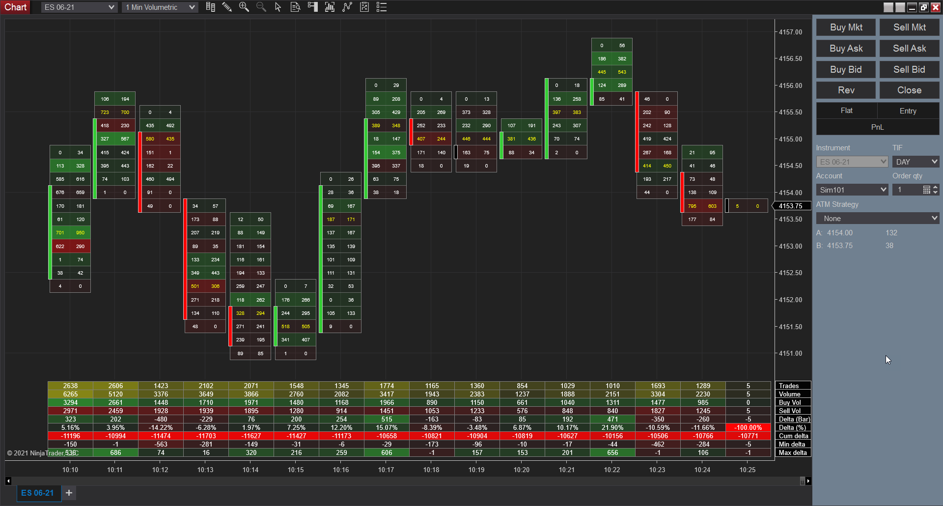
Task: Select the ES 06-21 chart tab
Action: [x=37, y=493]
